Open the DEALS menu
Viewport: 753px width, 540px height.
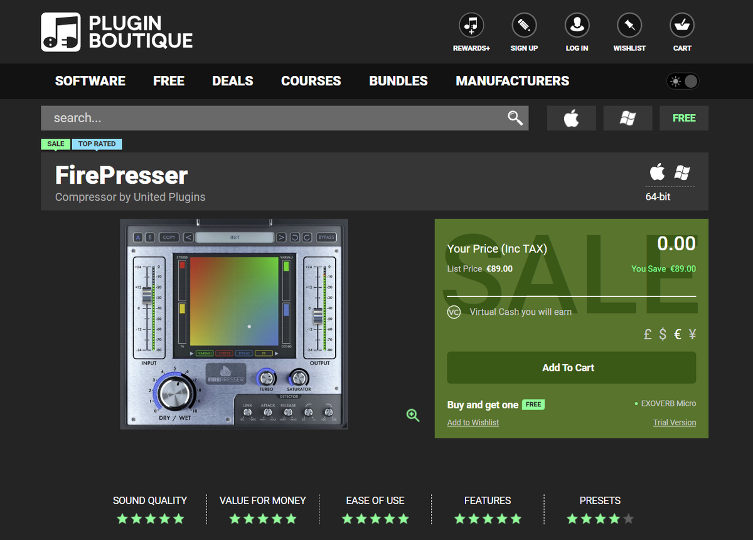233,81
